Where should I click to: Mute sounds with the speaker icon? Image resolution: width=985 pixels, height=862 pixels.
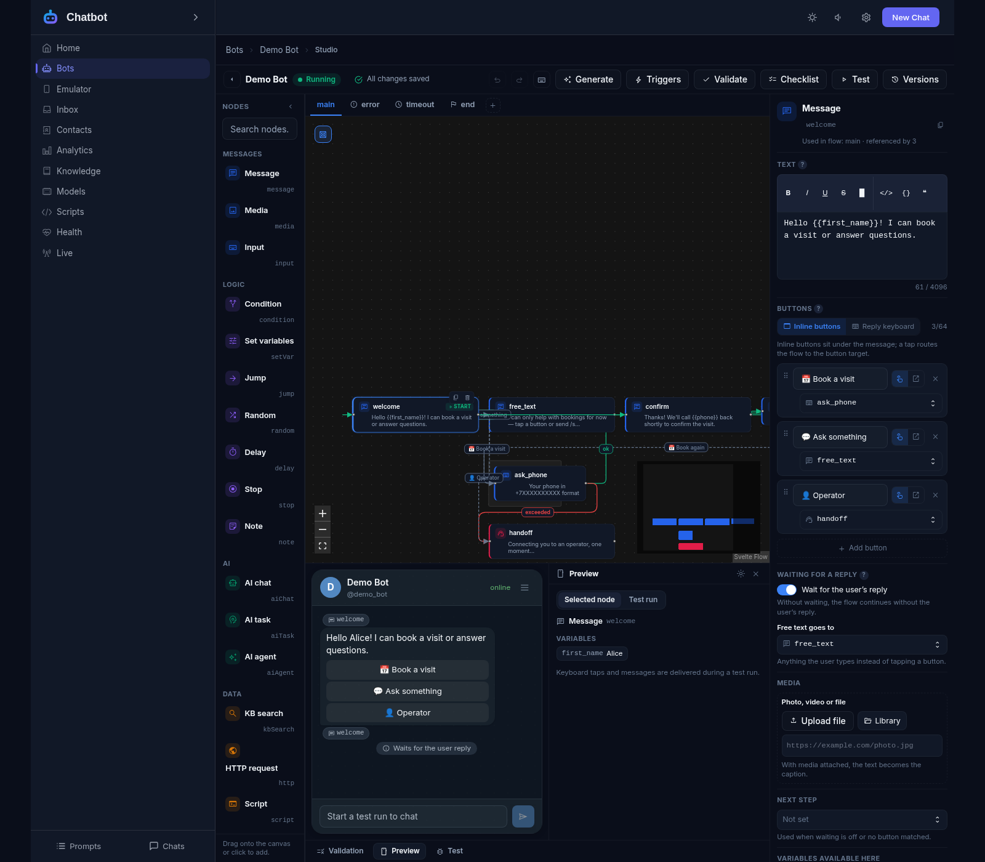pos(838,17)
